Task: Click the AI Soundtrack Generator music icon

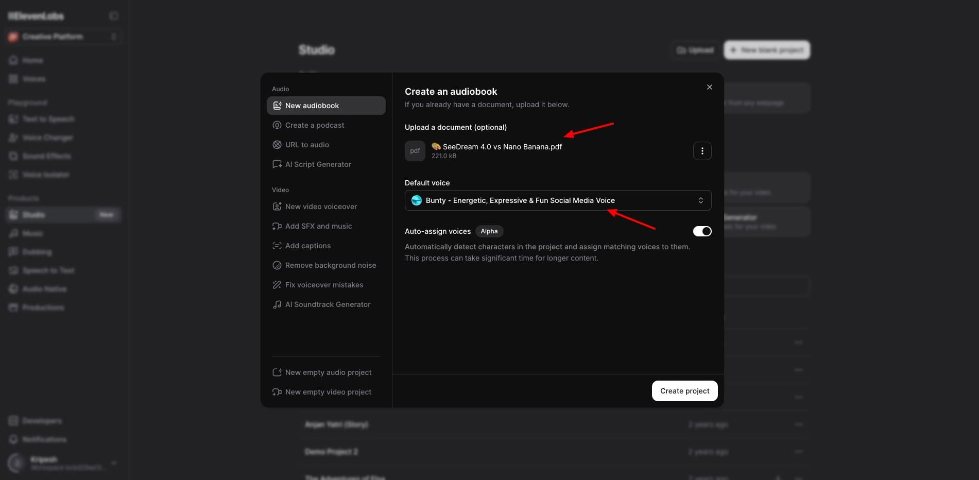Action: click(x=277, y=304)
